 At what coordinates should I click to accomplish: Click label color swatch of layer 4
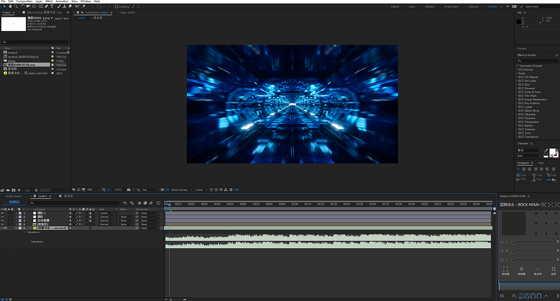coord(20,224)
